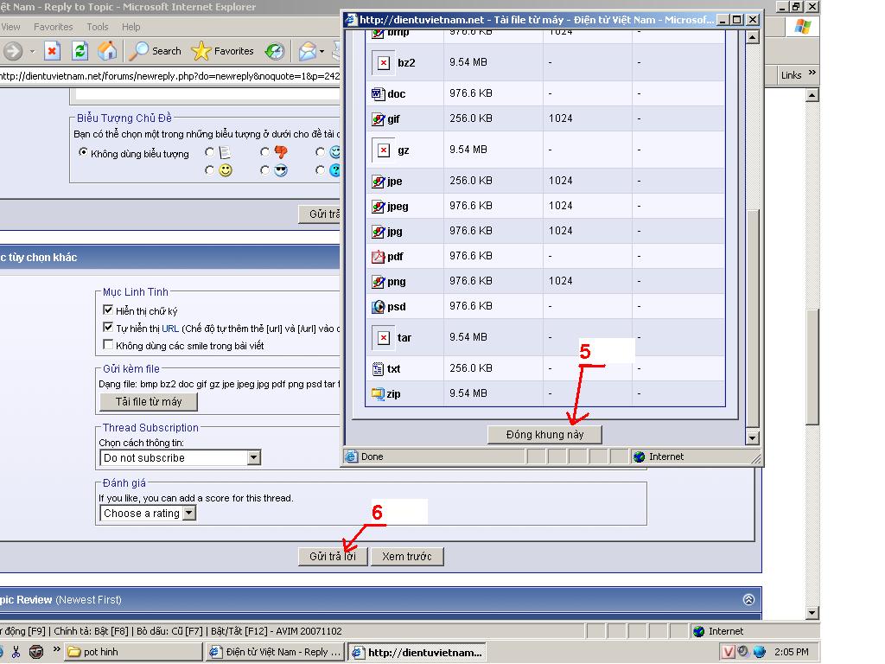Select the yellow smiley icon radio
The width and height of the screenshot is (885, 664).
[209, 170]
